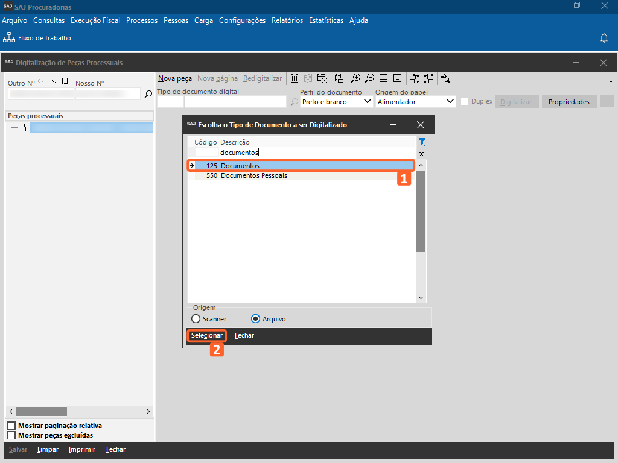
Task: Open dropdown arrow next to Outro Nº
Action: tap(54, 82)
